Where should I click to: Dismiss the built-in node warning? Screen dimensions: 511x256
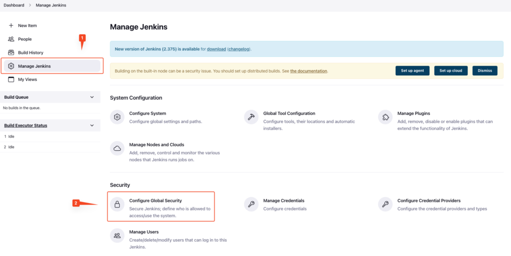tap(485, 71)
